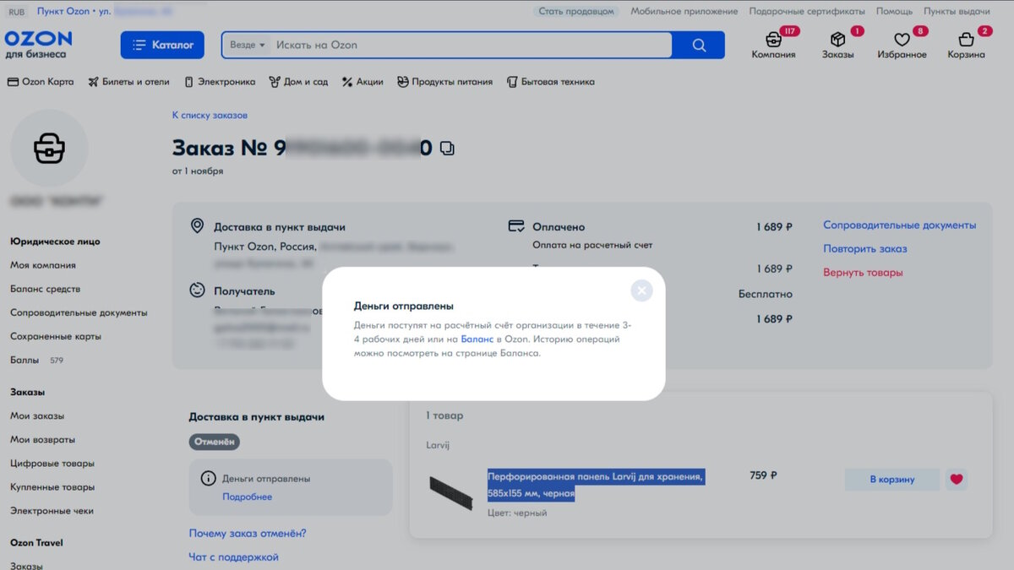
Task: Open 'Бытовая техника' category
Action: point(550,82)
